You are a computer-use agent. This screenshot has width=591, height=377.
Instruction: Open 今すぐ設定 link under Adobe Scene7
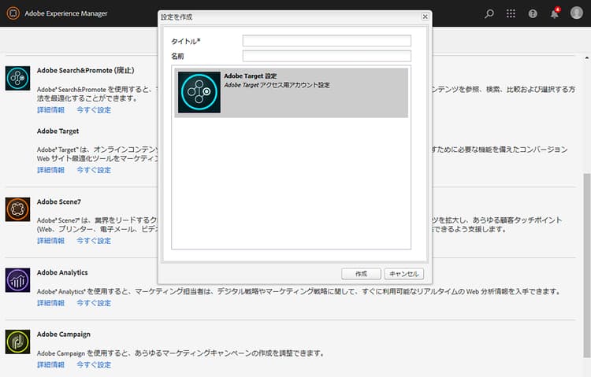click(x=94, y=241)
